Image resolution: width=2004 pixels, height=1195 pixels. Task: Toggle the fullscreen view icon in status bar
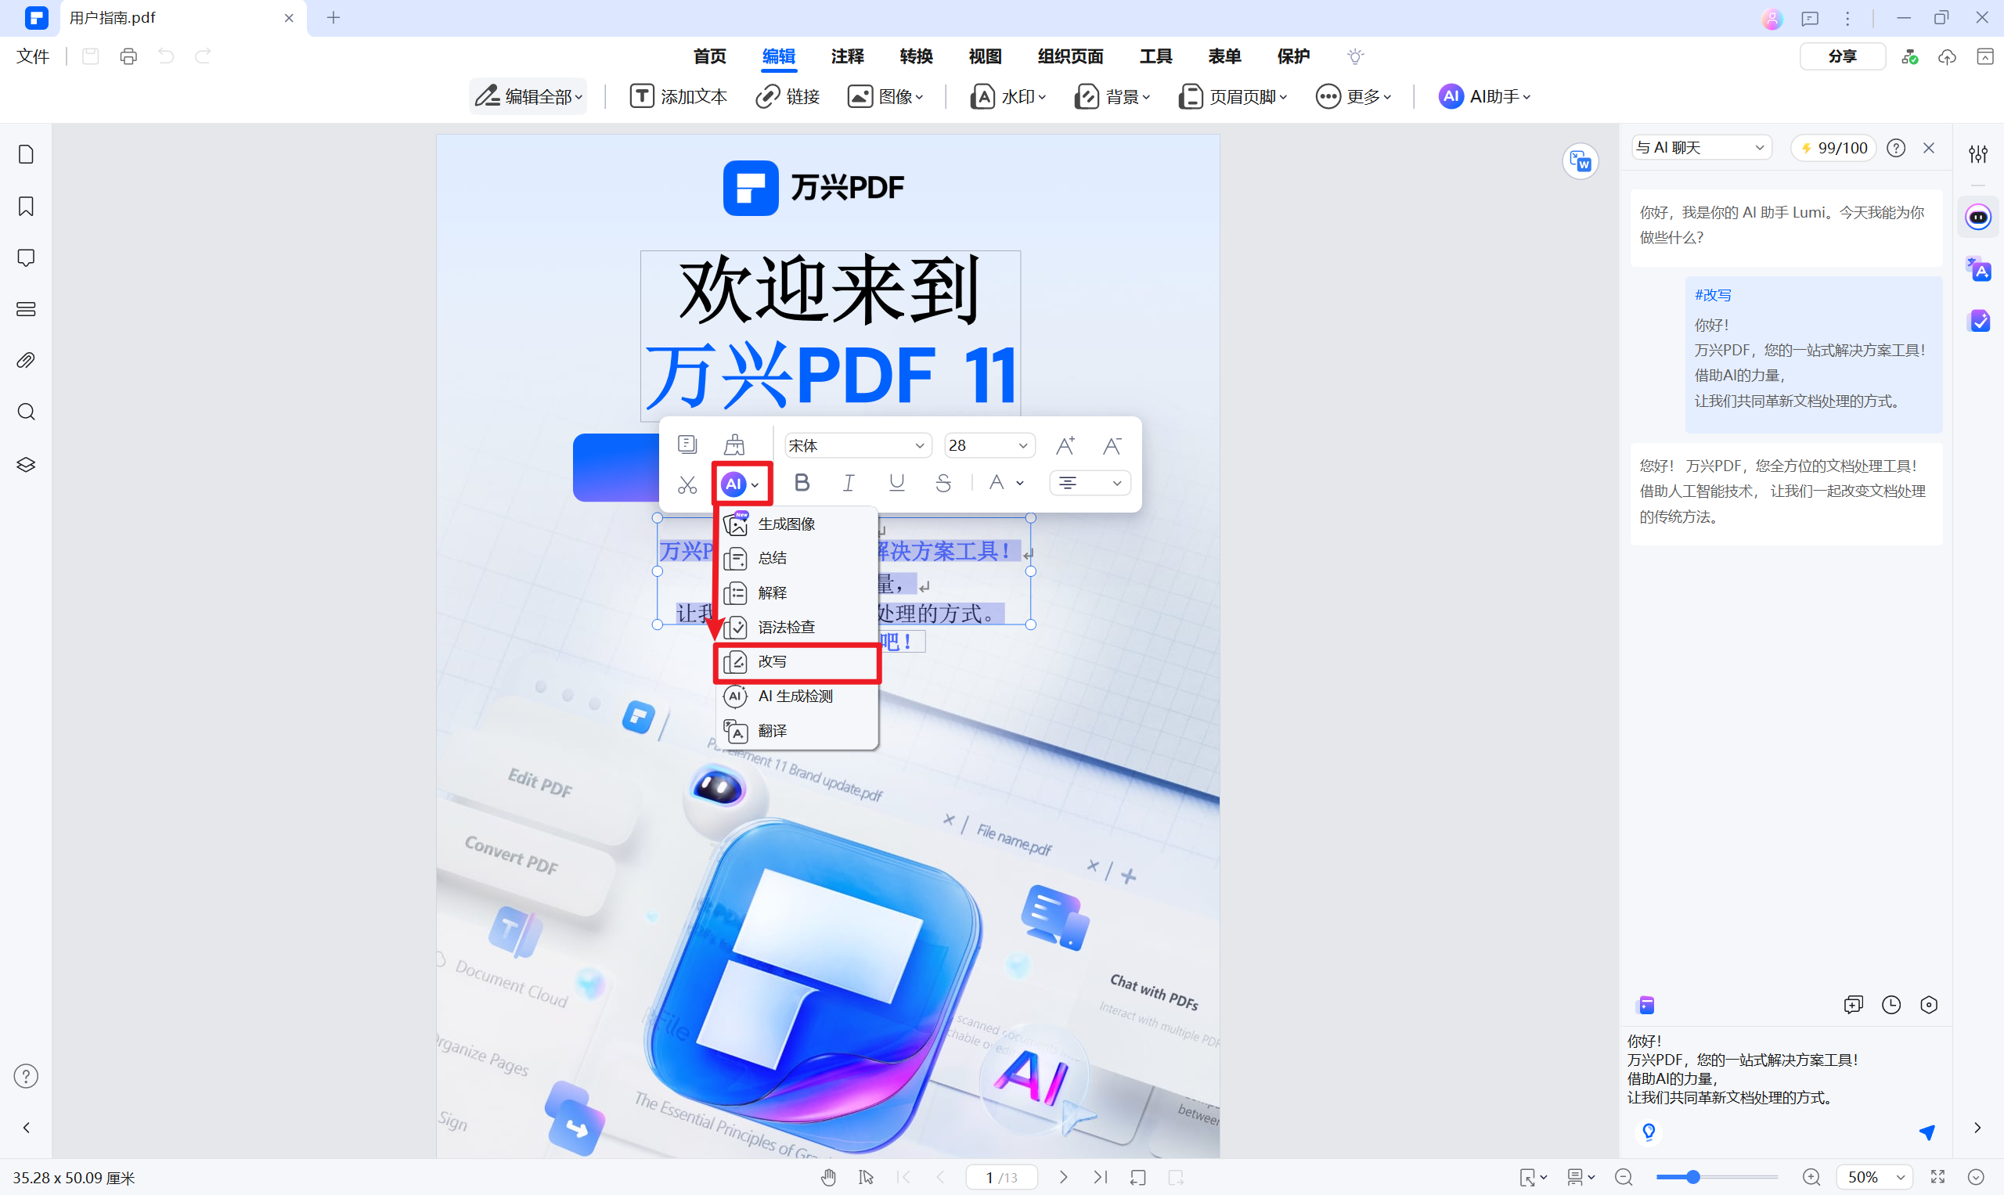pyautogui.click(x=1938, y=1177)
